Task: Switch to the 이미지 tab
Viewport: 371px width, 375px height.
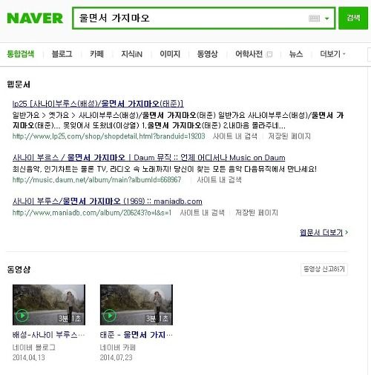Action: click(x=170, y=54)
